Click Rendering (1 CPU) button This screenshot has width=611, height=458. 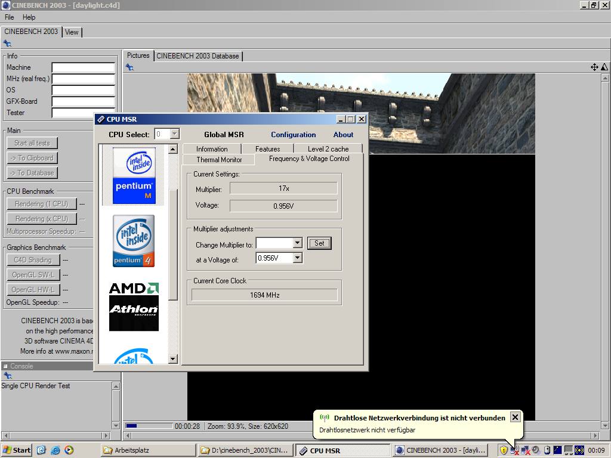[42, 204]
